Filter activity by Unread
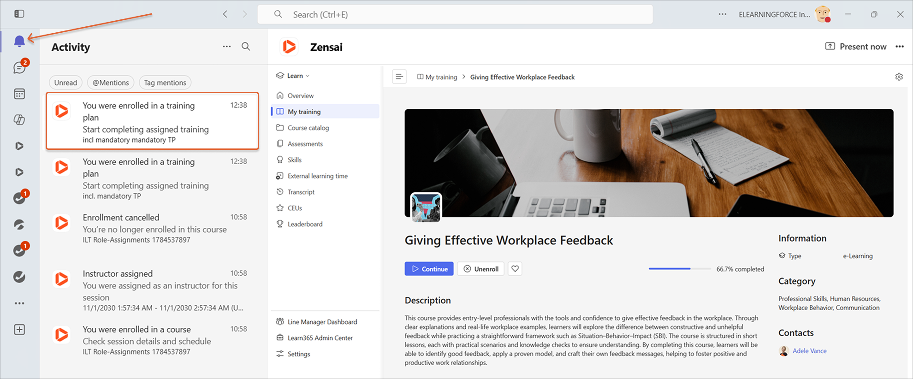913x379 pixels. (65, 83)
